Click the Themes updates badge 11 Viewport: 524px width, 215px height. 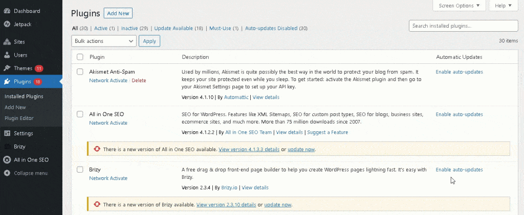39,68
